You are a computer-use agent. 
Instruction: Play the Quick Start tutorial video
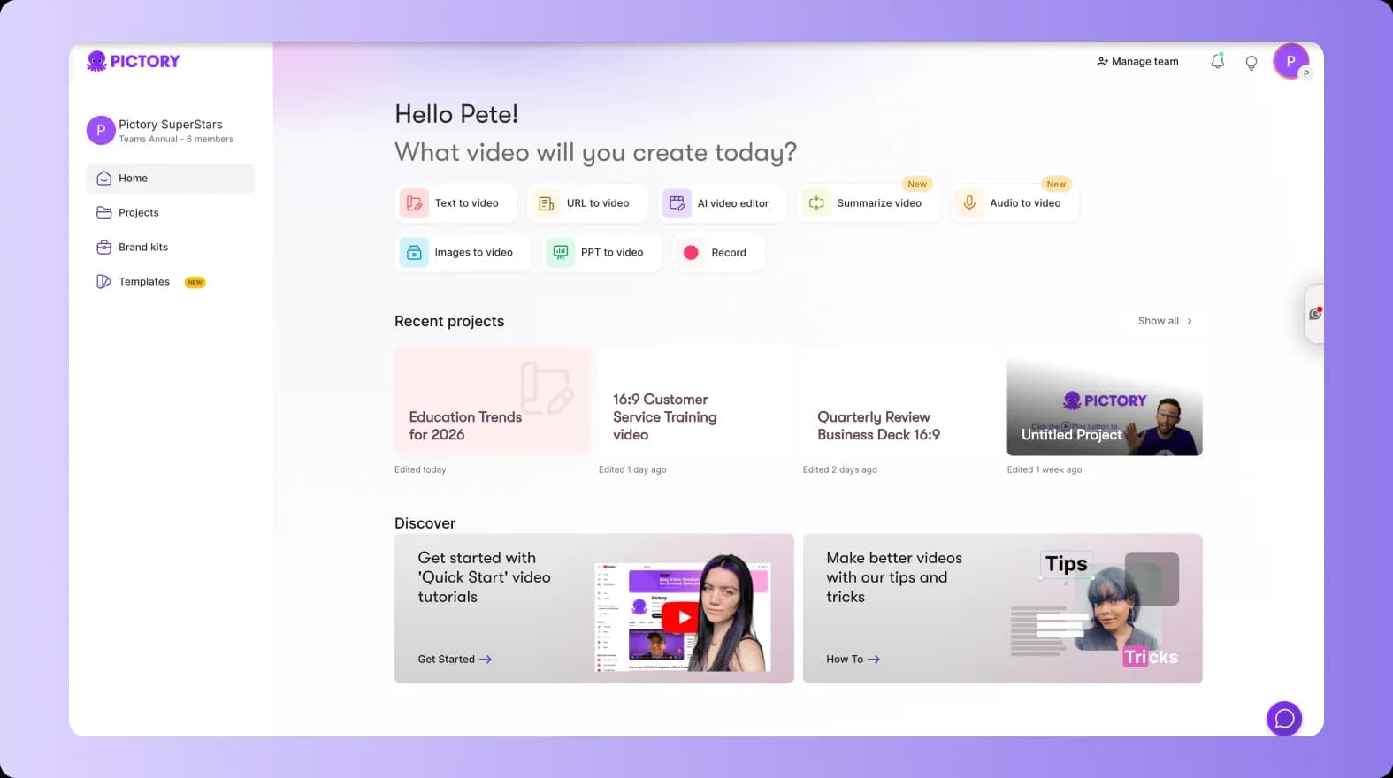679,617
